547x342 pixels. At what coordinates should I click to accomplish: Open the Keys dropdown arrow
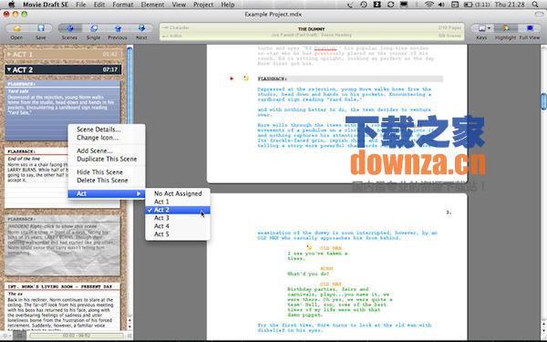tap(489, 28)
